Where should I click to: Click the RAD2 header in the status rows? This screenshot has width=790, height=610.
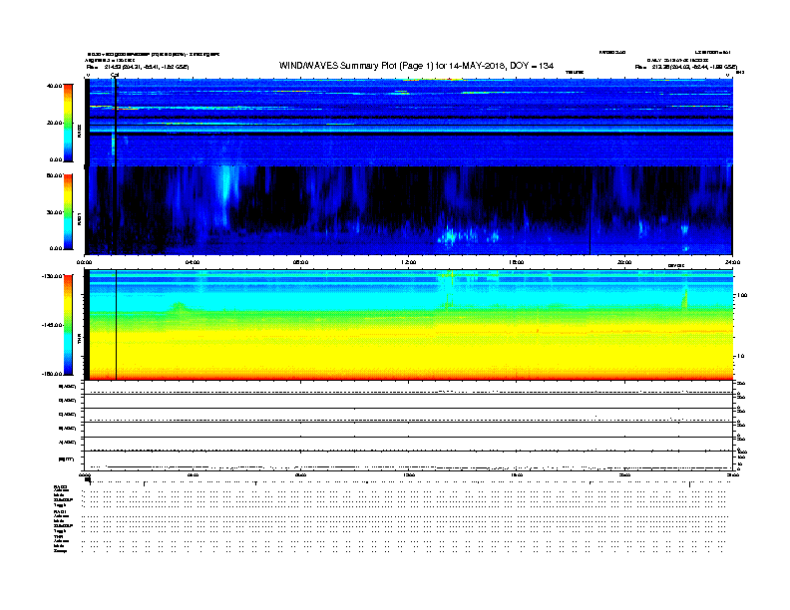pos(60,487)
